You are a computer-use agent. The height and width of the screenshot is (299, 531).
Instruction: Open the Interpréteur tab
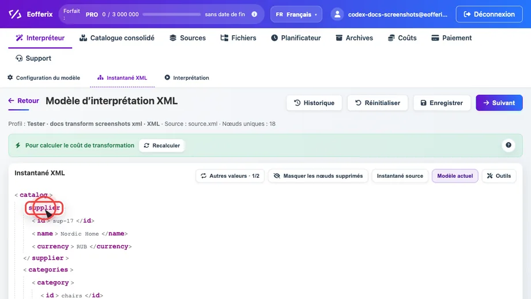pyautogui.click(x=40, y=38)
